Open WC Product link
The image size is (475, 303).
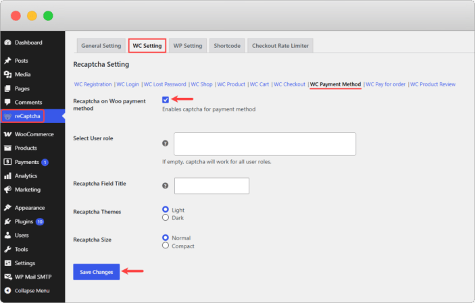(x=231, y=84)
